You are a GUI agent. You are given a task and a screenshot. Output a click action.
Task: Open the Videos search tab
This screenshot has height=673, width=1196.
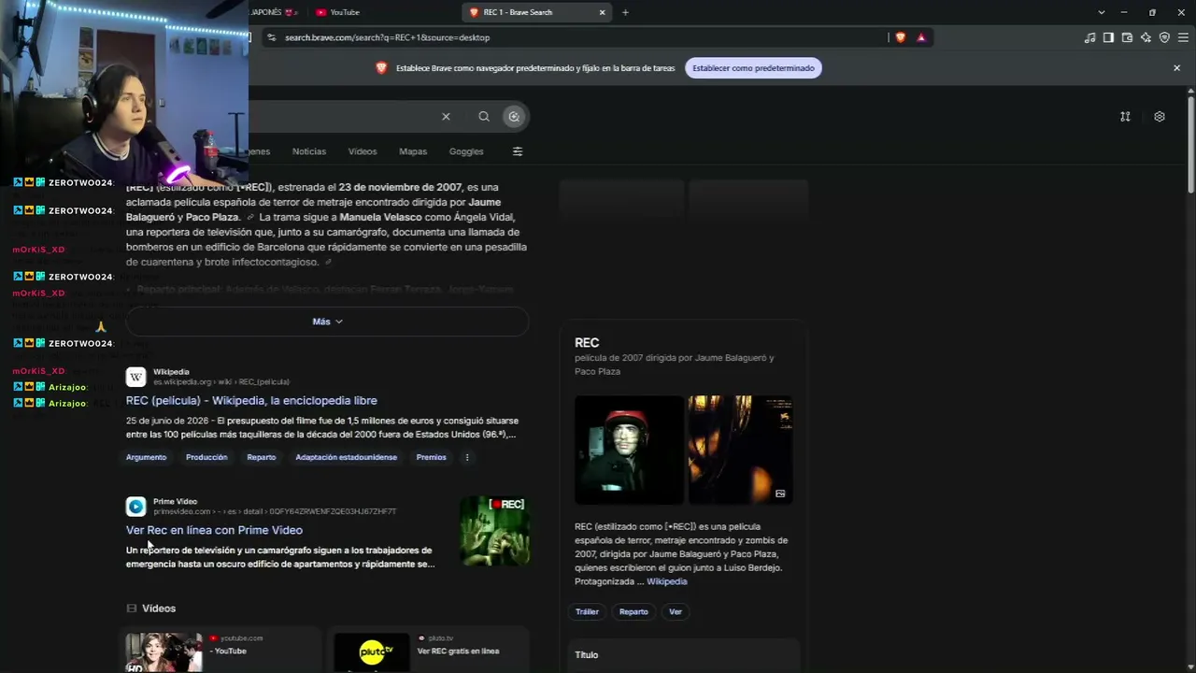[363, 151]
